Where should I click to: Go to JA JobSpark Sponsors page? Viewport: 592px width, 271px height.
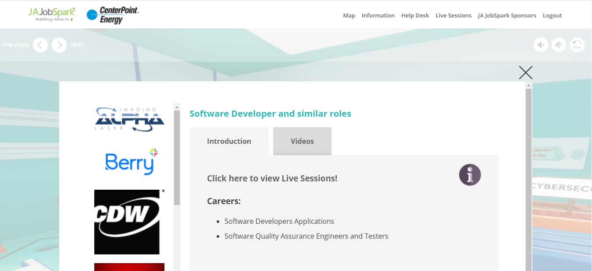[507, 15]
